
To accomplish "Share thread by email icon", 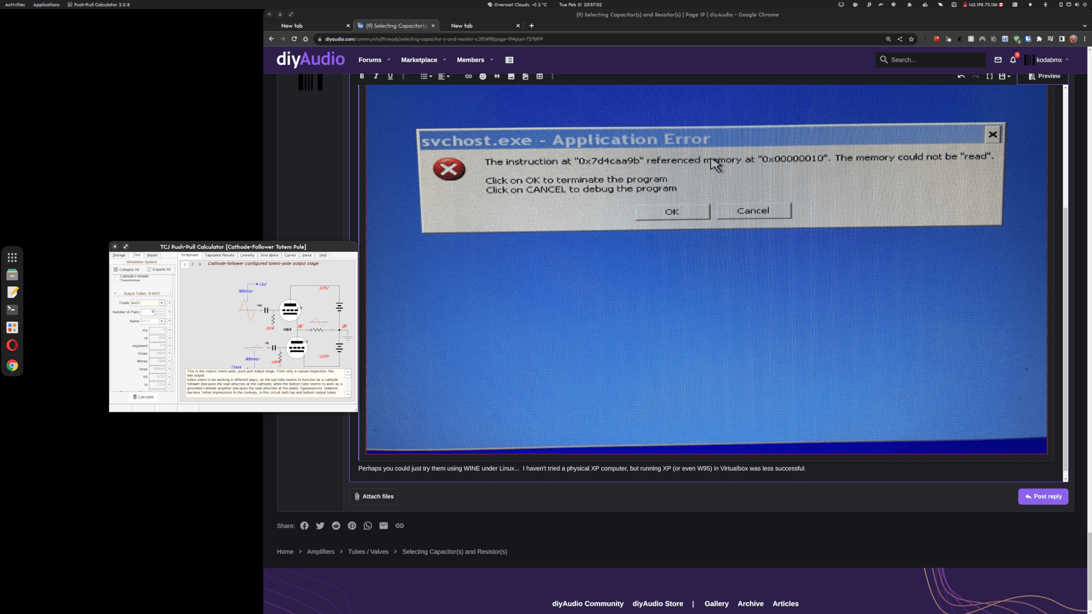I will 384,526.
